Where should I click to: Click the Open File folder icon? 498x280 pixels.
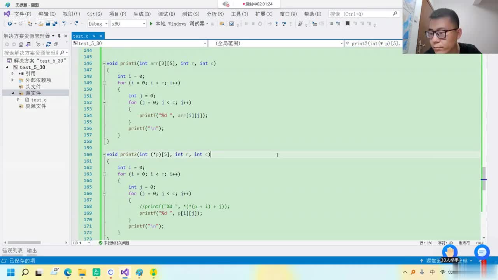[x=41, y=24]
